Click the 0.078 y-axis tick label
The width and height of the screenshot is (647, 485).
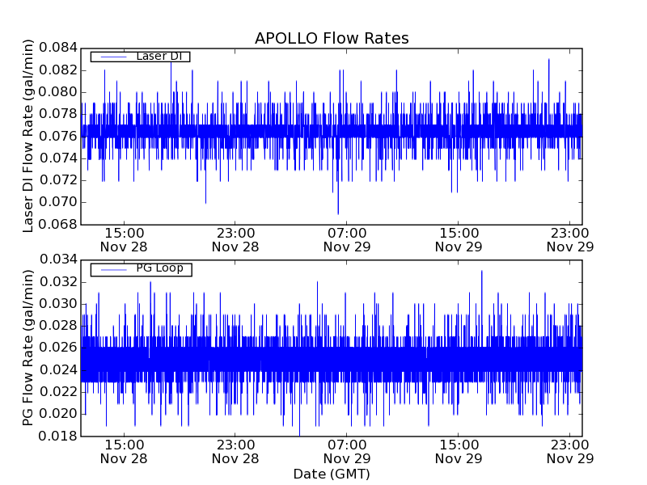(x=58, y=114)
